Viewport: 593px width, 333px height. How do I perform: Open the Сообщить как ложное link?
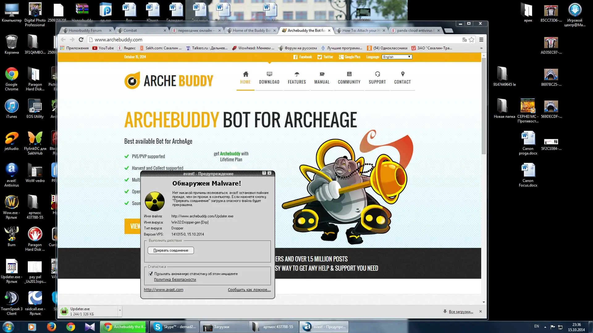[x=249, y=290]
